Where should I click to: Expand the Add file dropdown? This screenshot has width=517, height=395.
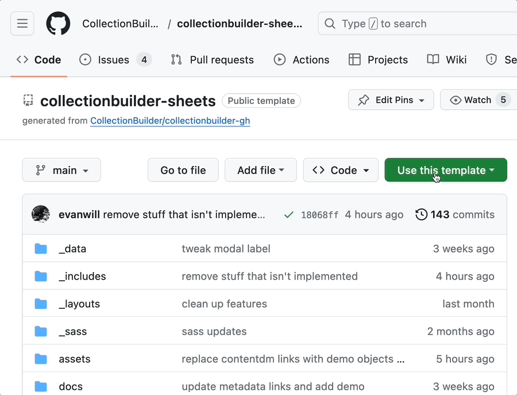[x=261, y=170]
